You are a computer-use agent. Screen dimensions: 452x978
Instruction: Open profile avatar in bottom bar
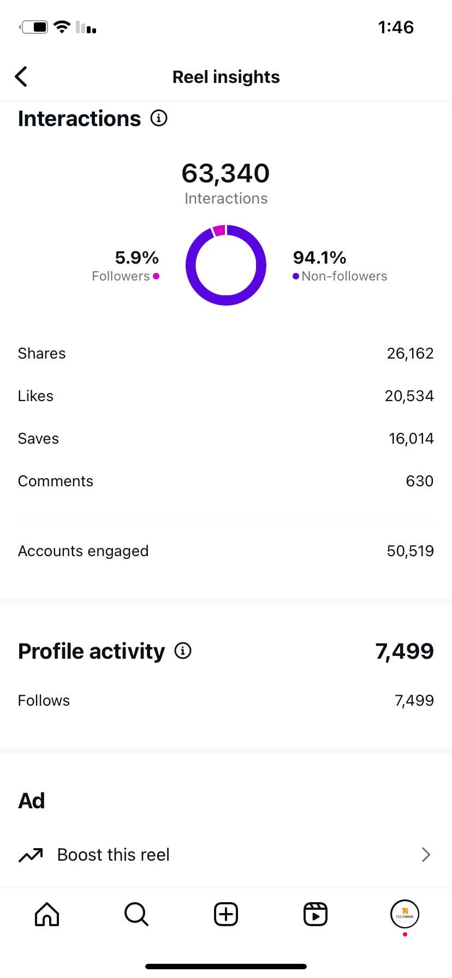tap(405, 914)
